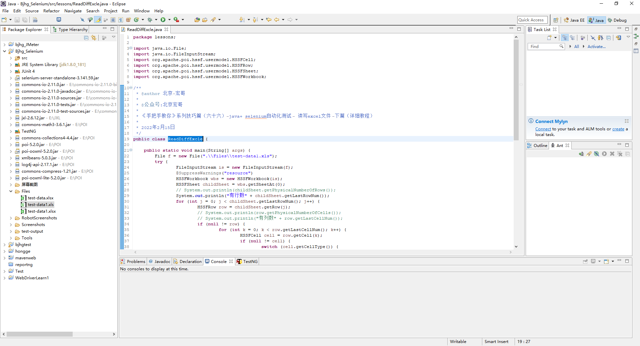Go back with yellow arrow toolbar icon
This screenshot has height=346, width=640.
[277, 20]
